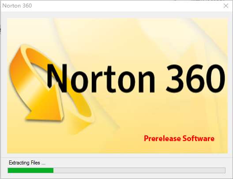Click the boundary where green progress fill ends

pyautogui.click(x=53, y=170)
